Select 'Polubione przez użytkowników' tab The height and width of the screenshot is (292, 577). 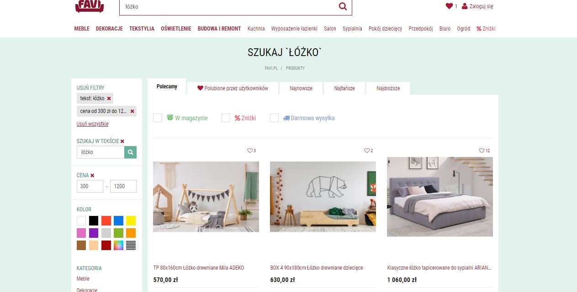pyautogui.click(x=233, y=88)
